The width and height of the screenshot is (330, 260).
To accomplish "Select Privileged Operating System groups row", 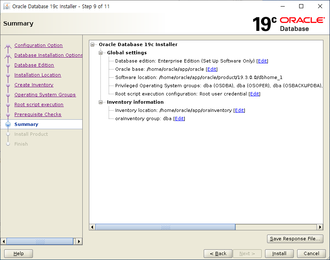I will coord(218,86).
